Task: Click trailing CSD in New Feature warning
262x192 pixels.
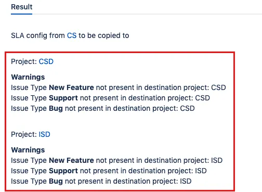Action: (x=218, y=87)
